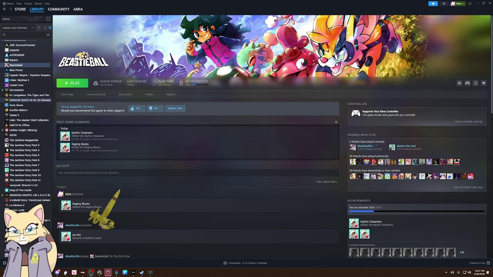Select Balatro in the library list
Screen dimensions: 493x277
[14, 60]
